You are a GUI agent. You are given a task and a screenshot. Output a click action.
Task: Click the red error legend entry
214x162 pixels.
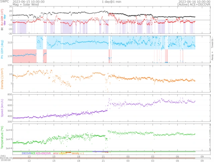click(56, 153)
